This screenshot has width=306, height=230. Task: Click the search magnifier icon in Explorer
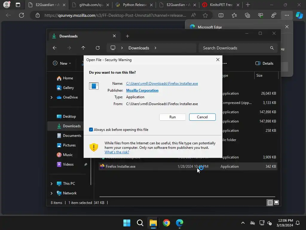[272, 48]
